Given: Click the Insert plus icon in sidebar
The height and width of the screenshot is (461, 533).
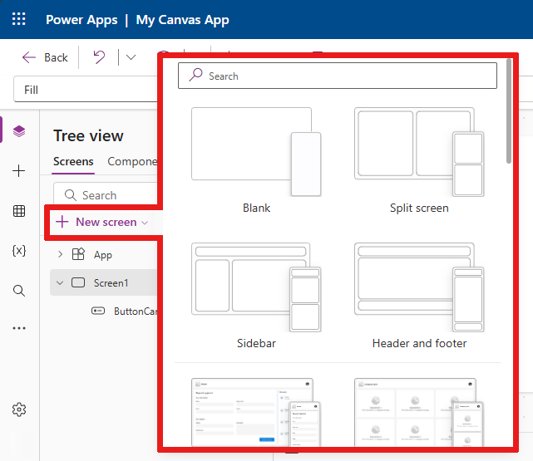Looking at the screenshot, I should point(19,171).
